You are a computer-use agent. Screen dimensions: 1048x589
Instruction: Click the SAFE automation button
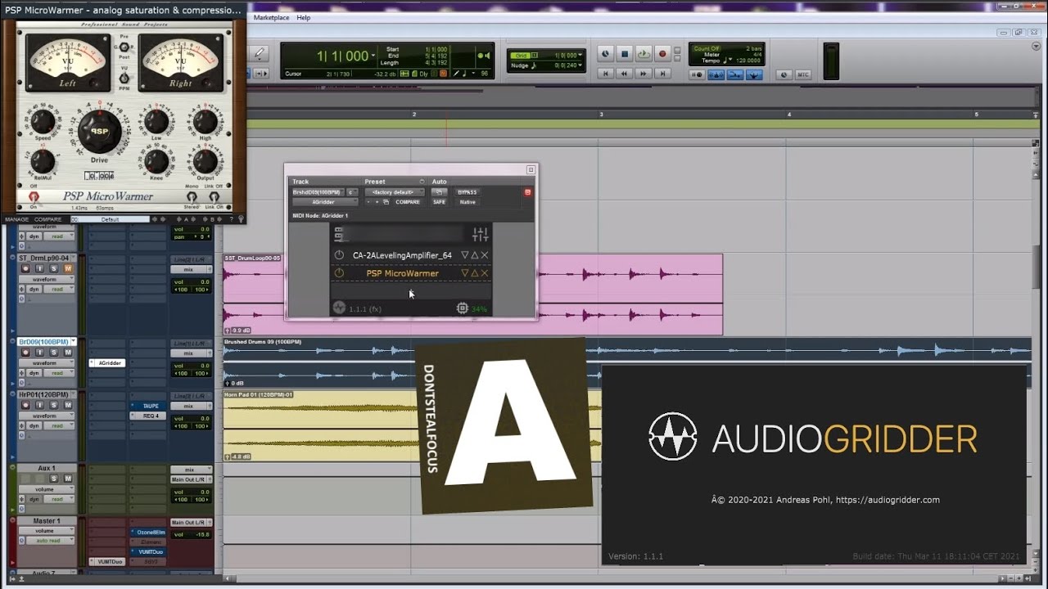[440, 202]
